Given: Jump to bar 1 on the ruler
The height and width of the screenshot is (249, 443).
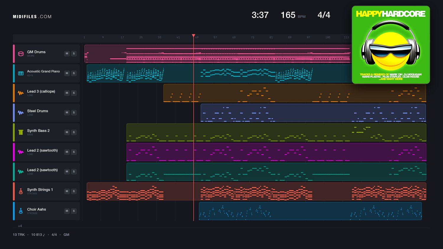Looking at the screenshot, I should point(84,37).
